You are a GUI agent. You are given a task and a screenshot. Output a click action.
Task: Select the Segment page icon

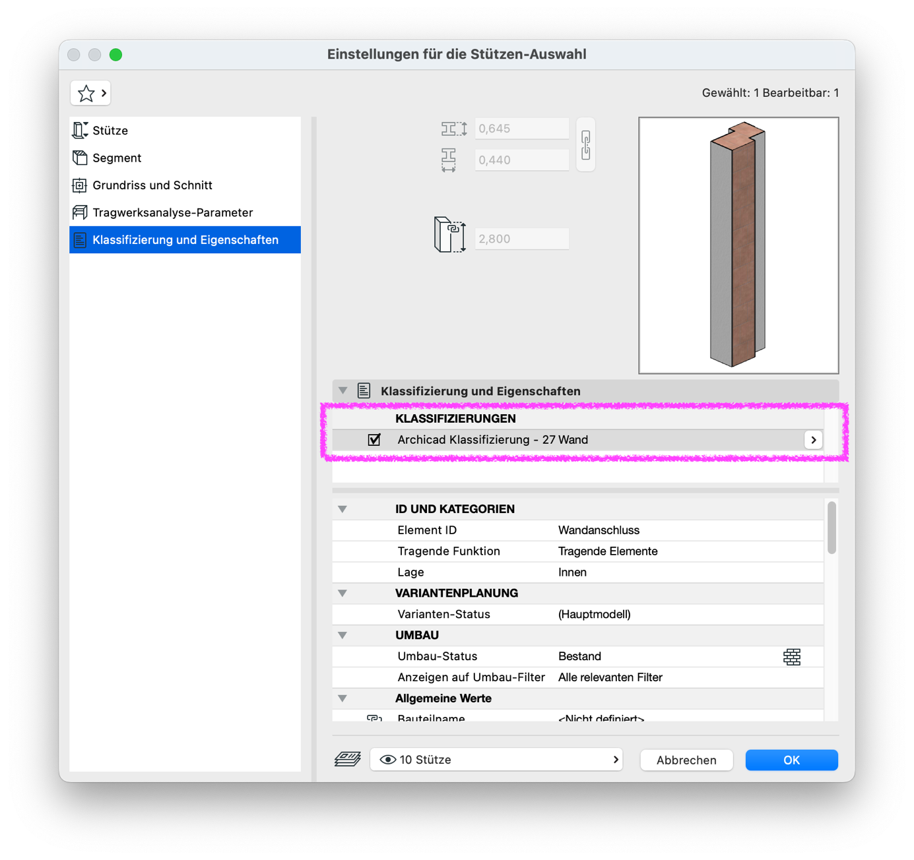[80, 158]
